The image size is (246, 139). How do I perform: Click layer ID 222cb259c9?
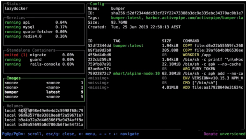(99, 60)
